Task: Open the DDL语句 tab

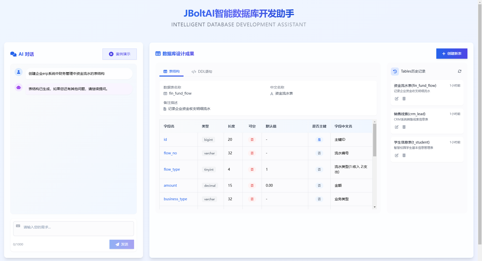Action: coord(202,72)
